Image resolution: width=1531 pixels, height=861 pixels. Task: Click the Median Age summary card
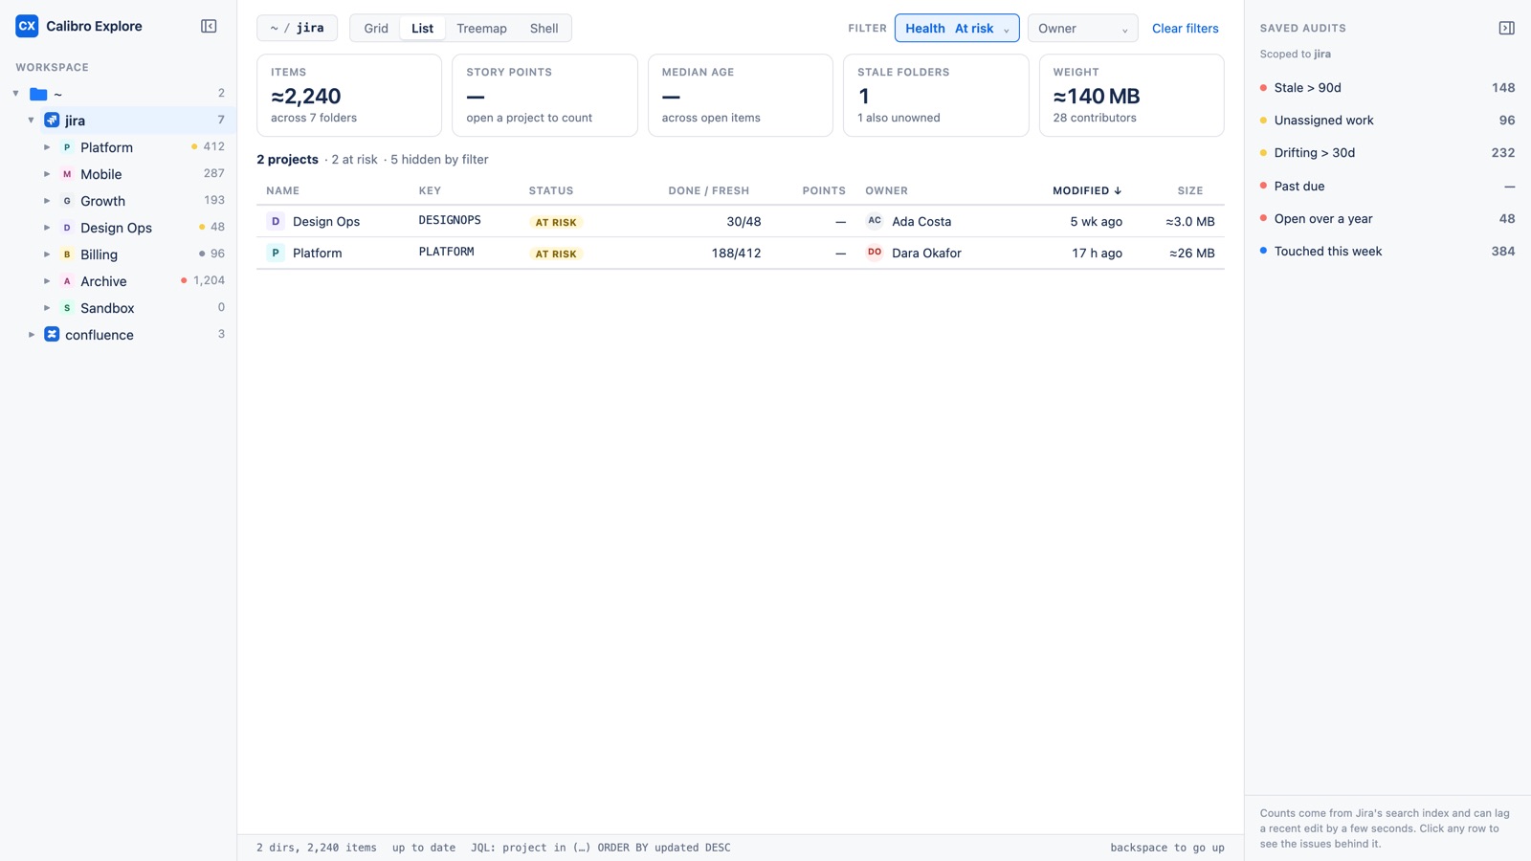tap(741, 95)
